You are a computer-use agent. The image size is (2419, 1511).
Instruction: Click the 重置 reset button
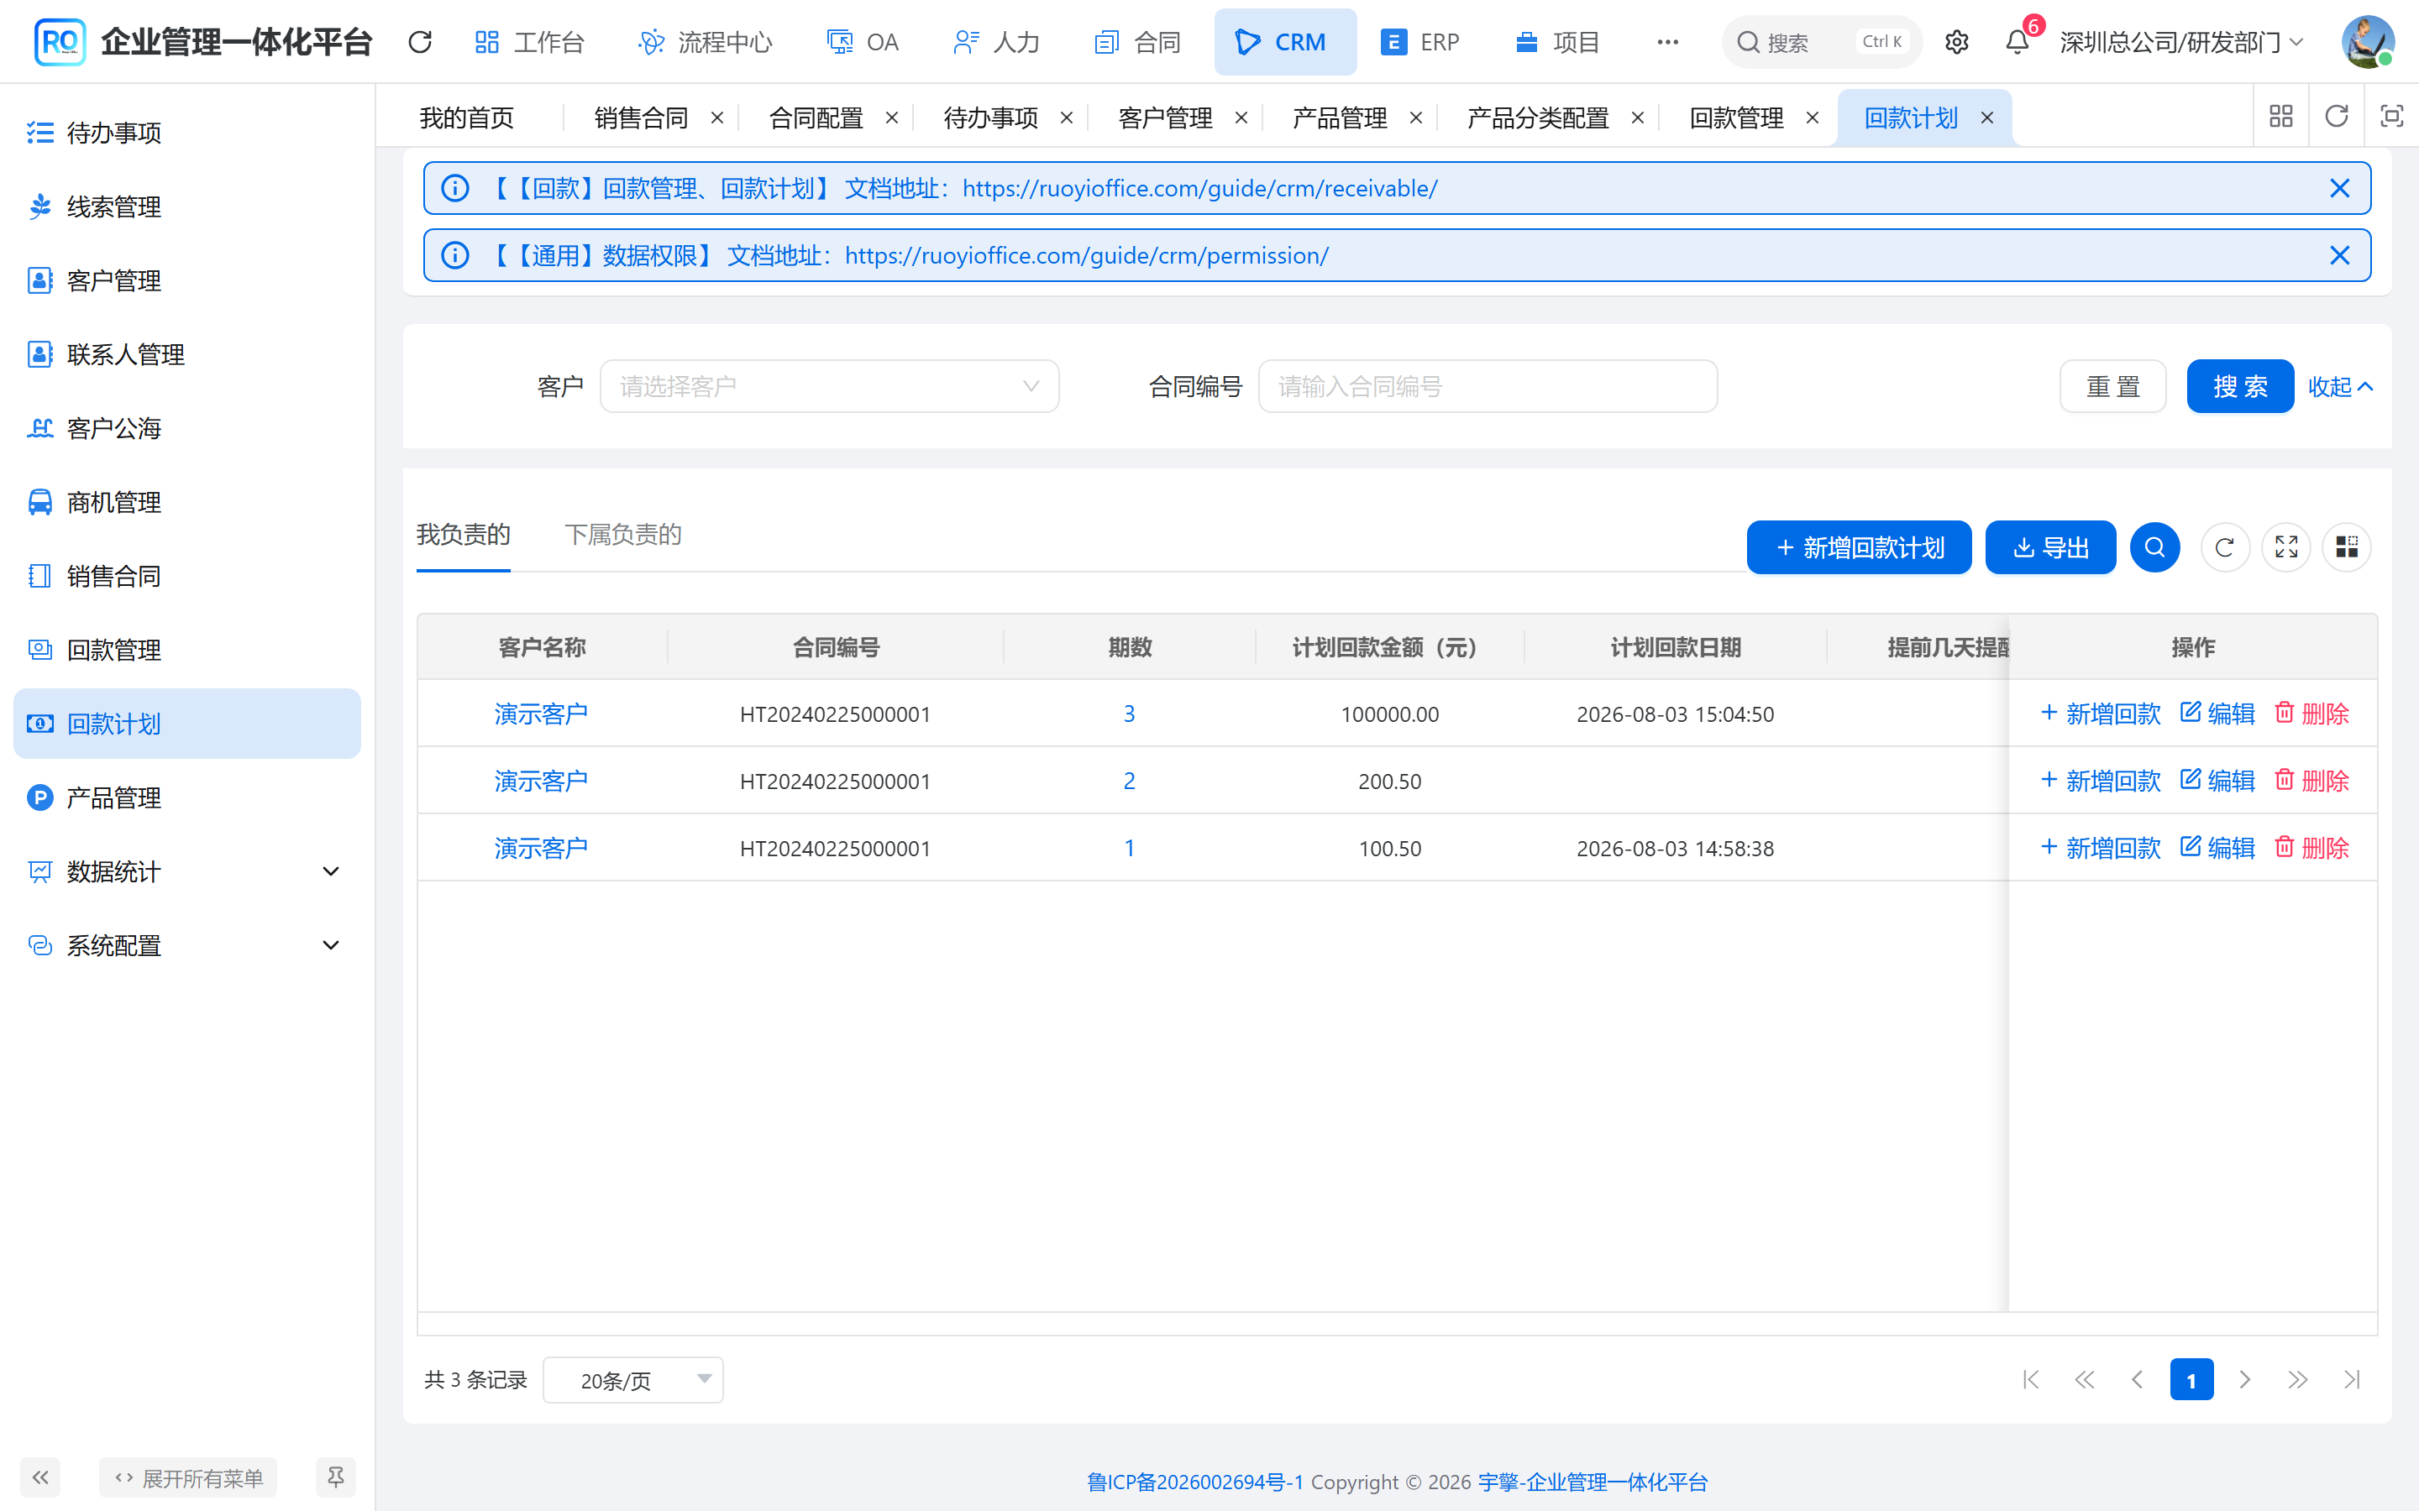pyautogui.click(x=2112, y=387)
